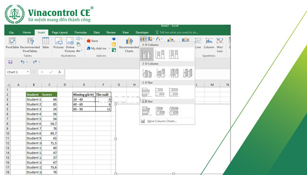Viewport: 307px width, 175px height.
Task: Open the Name Box dropdown showing Chart 1
Action: pos(28,72)
